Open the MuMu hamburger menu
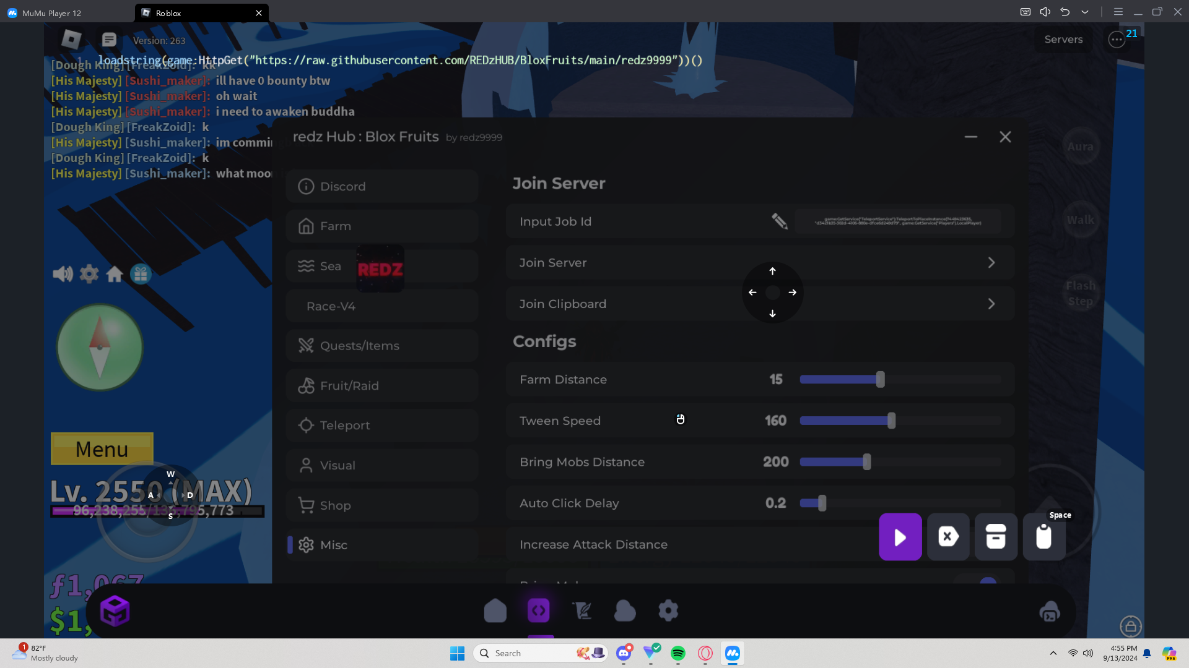1189x668 pixels. (1118, 12)
